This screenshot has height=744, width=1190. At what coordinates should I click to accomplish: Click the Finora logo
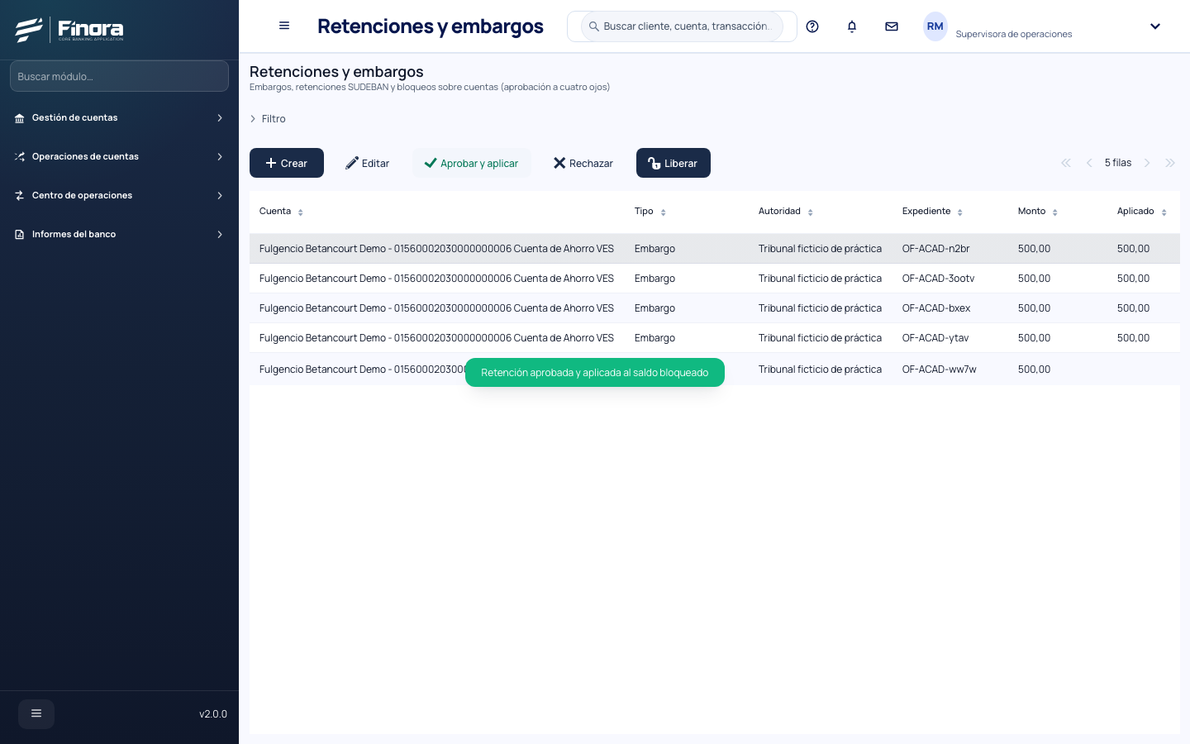click(x=69, y=30)
